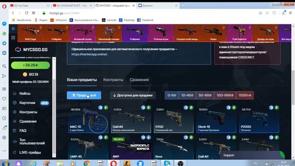Open the Opera menu logo

point(4,6)
